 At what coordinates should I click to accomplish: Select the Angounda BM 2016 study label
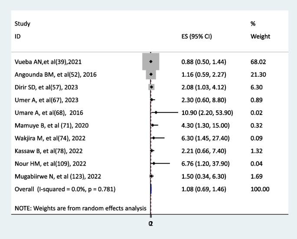click(x=55, y=75)
